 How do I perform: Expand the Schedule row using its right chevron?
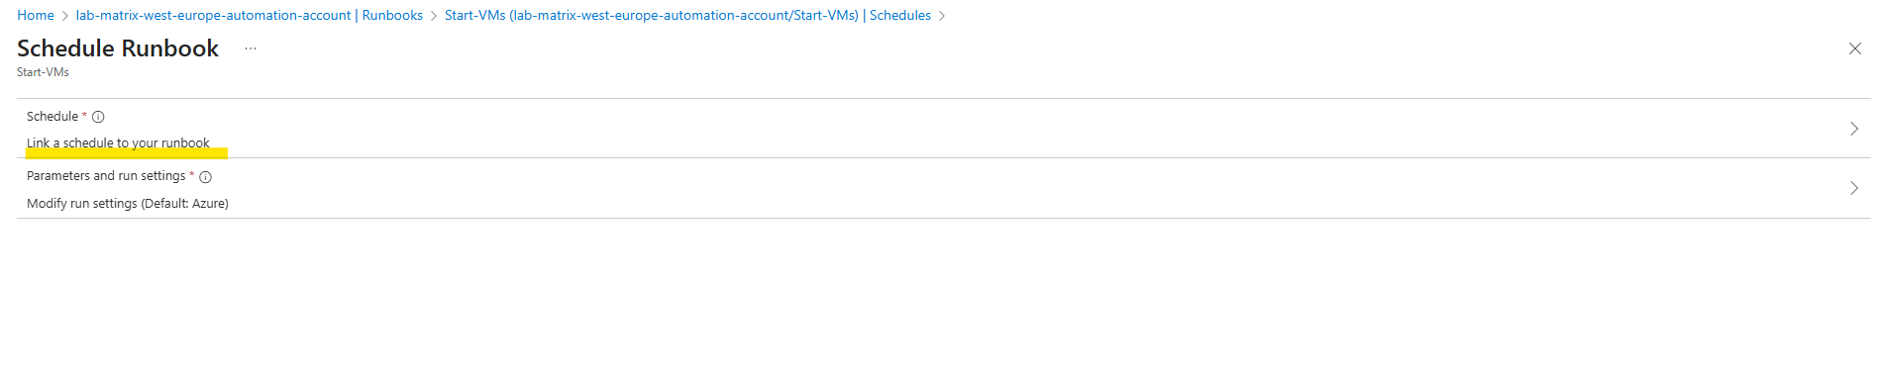coord(1854,129)
